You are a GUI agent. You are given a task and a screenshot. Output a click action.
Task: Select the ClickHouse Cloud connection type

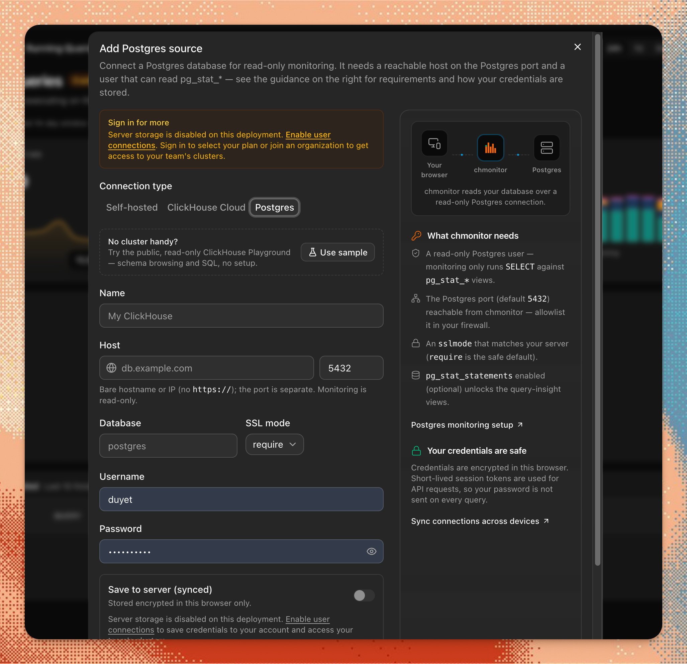pyautogui.click(x=206, y=207)
